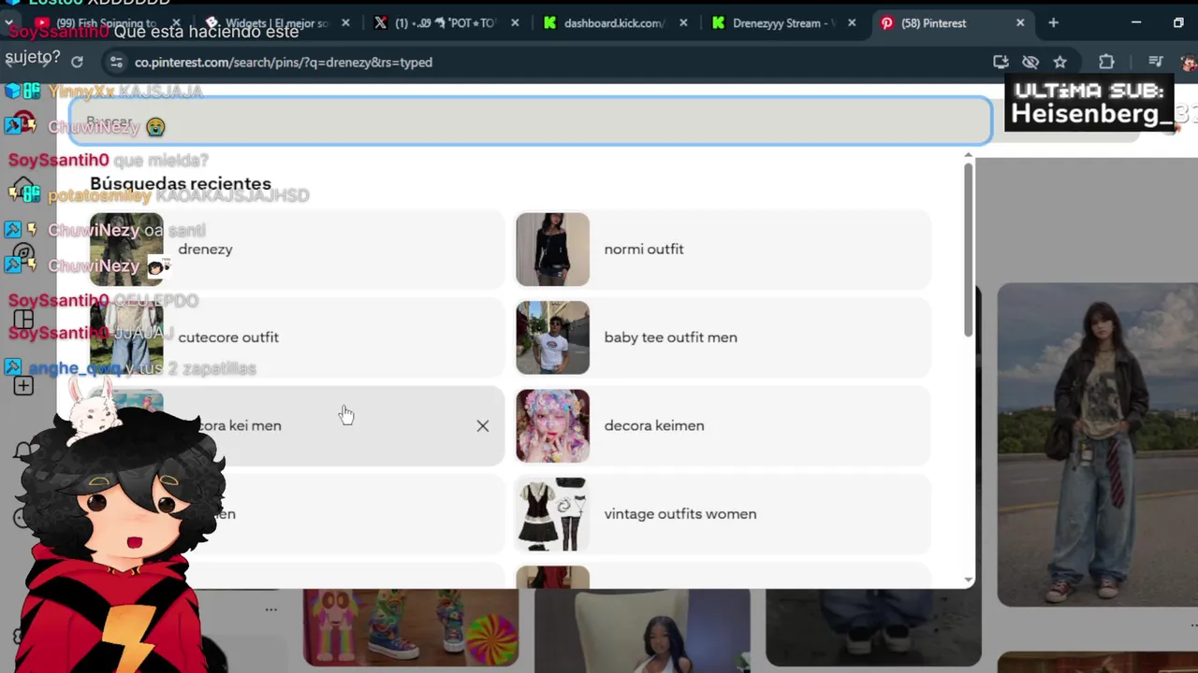Open the pin of woman in white top

click(642, 631)
